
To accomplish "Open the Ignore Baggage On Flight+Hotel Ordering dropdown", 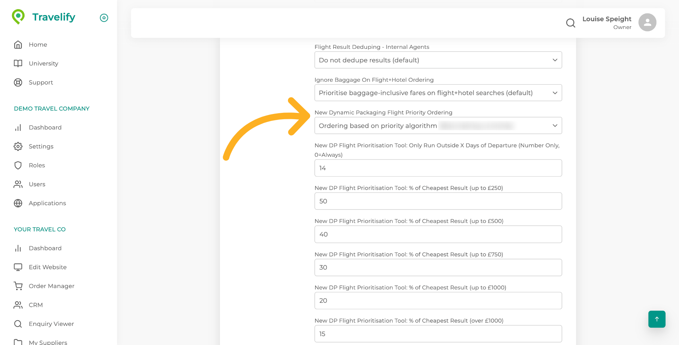I will pyautogui.click(x=438, y=93).
